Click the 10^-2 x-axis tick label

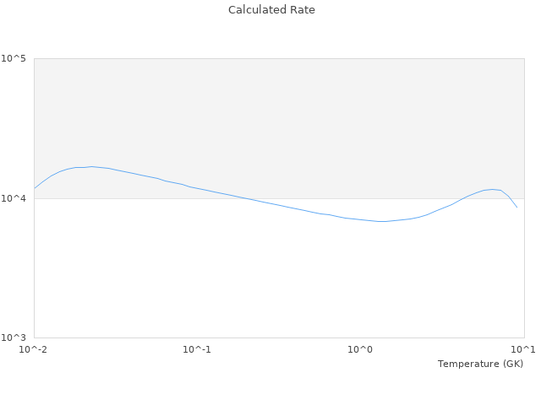coord(34,349)
